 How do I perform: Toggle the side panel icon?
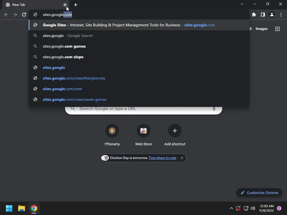click(263, 15)
